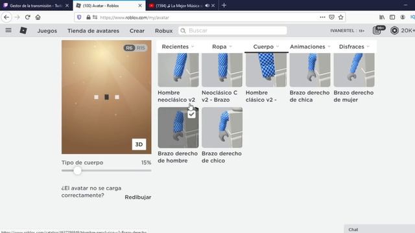
Task: Reload the page with the refresh icon
Action: (x=27, y=17)
